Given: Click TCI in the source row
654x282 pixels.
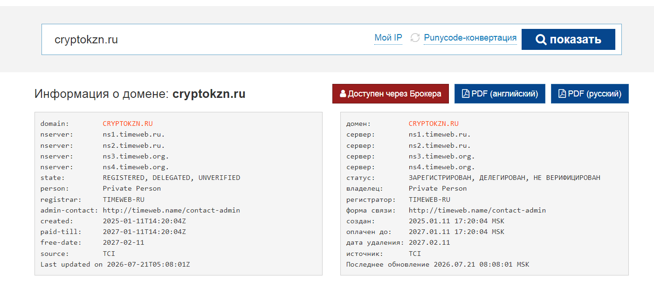Looking at the screenshot, I should coord(109,254).
